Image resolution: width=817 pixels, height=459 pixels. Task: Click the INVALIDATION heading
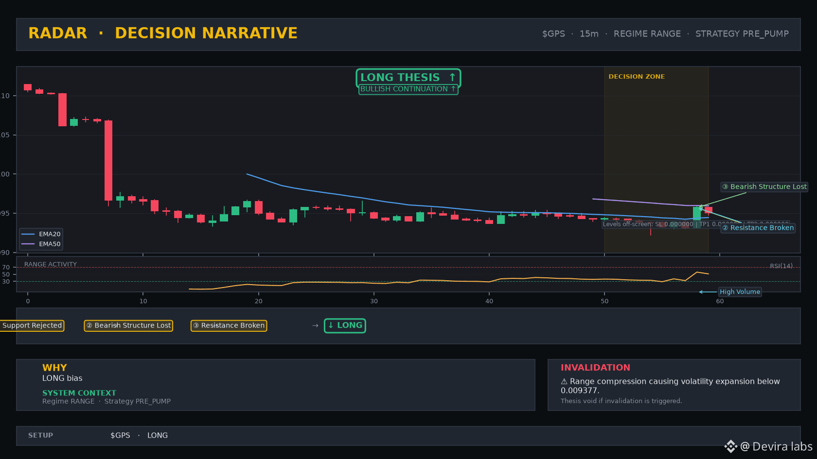(595, 368)
